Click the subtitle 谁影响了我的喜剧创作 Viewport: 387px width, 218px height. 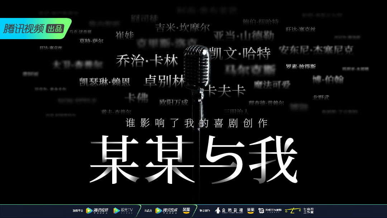pyautogui.click(x=197, y=123)
